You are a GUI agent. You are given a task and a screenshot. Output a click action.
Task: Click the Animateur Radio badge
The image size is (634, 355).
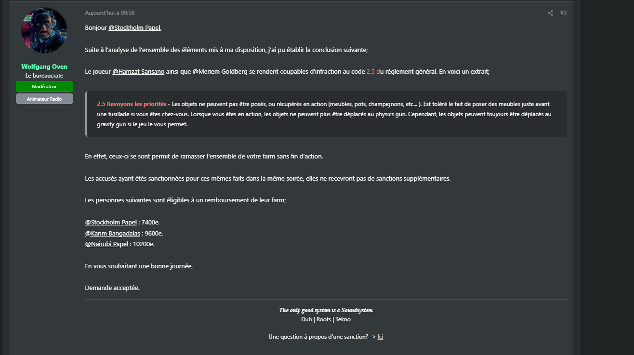point(44,99)
